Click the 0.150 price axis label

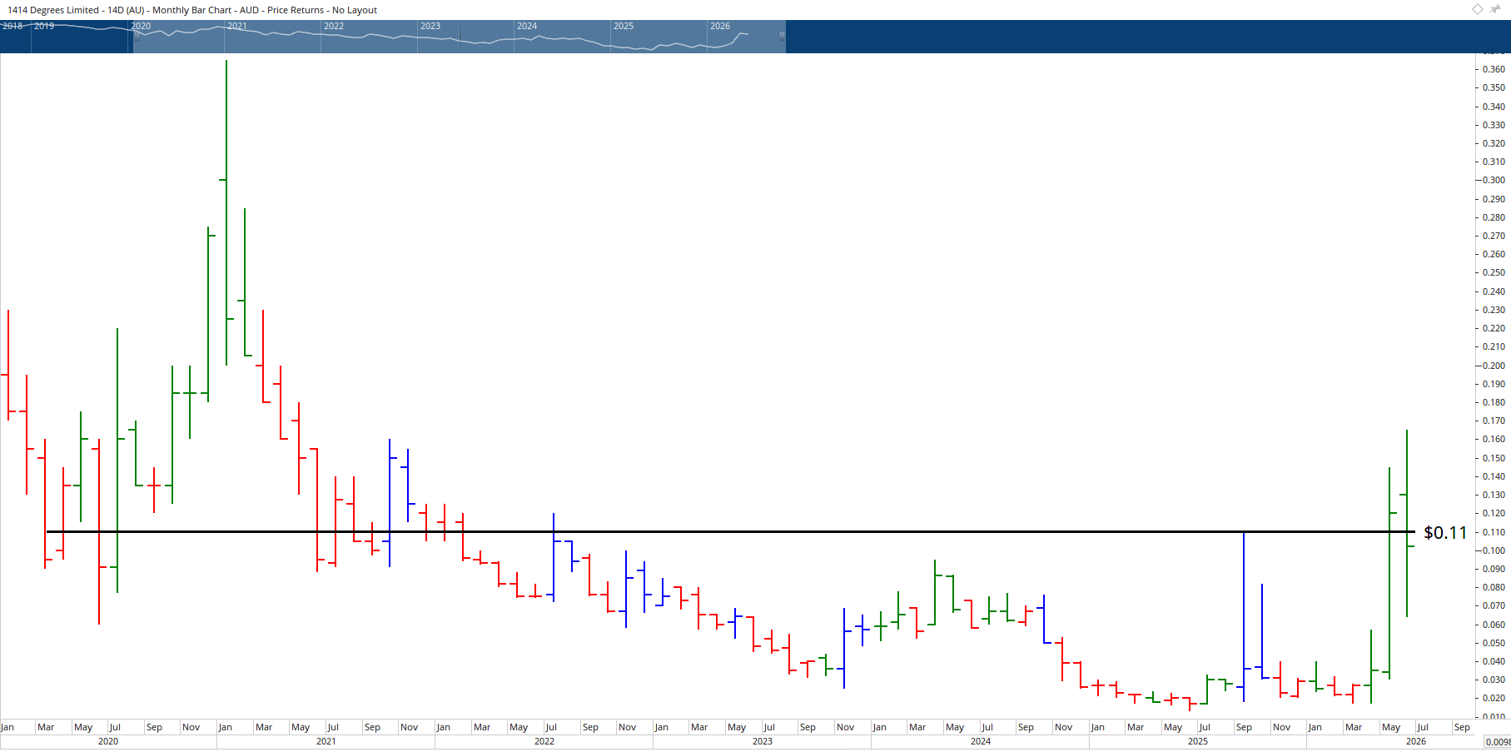(1494, 458)
